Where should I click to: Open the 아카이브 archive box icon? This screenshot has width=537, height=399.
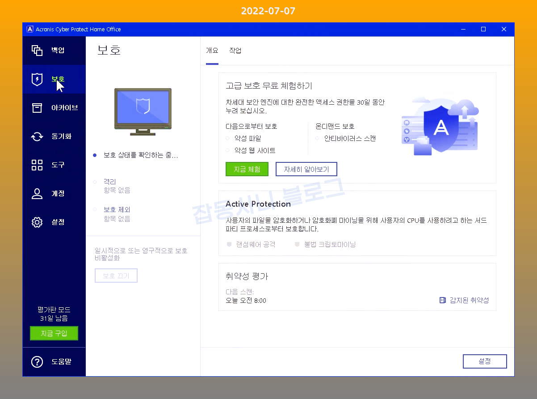point(37,108)
